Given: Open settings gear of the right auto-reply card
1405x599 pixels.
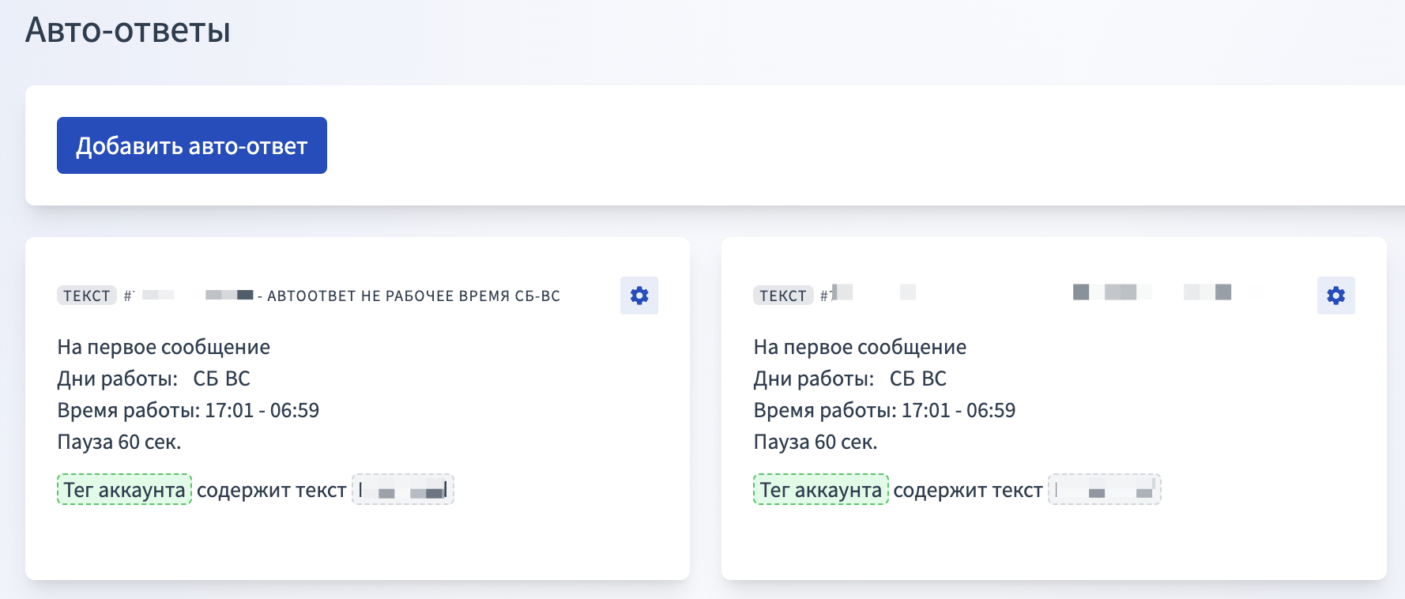Looking at the screenshot, I should [1335, 296].
